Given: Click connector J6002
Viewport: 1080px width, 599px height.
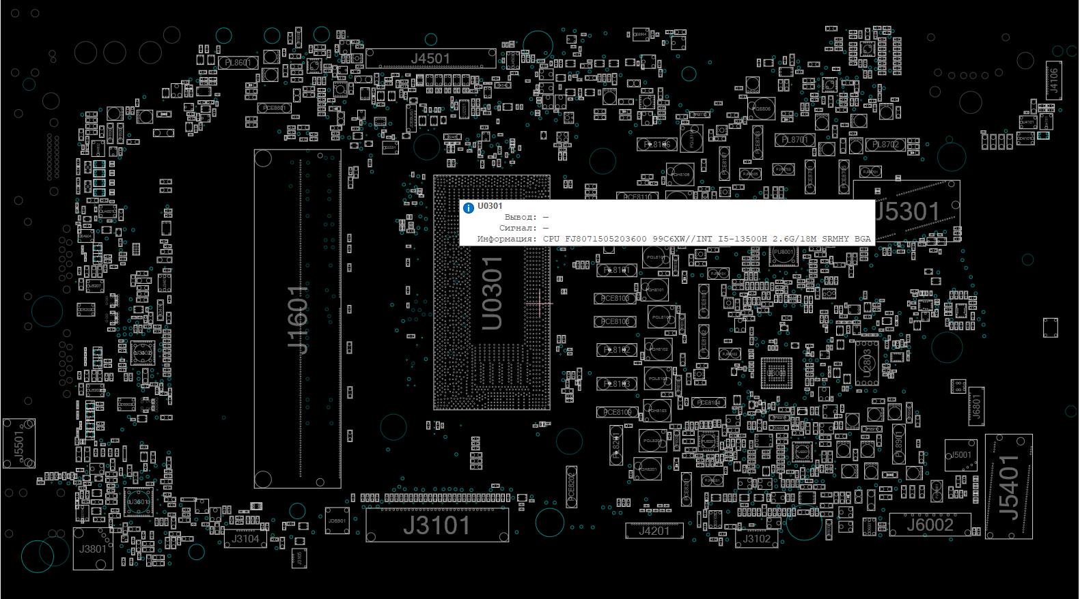Looking at the screenshot, I should pos(930,525).
